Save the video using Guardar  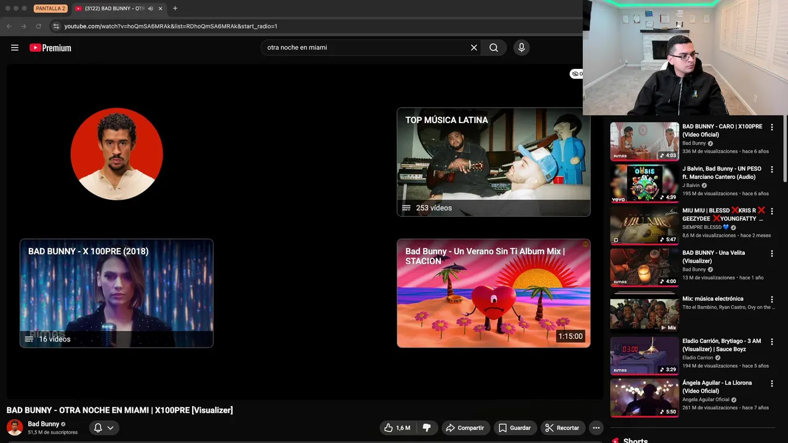tap(515, 428)
